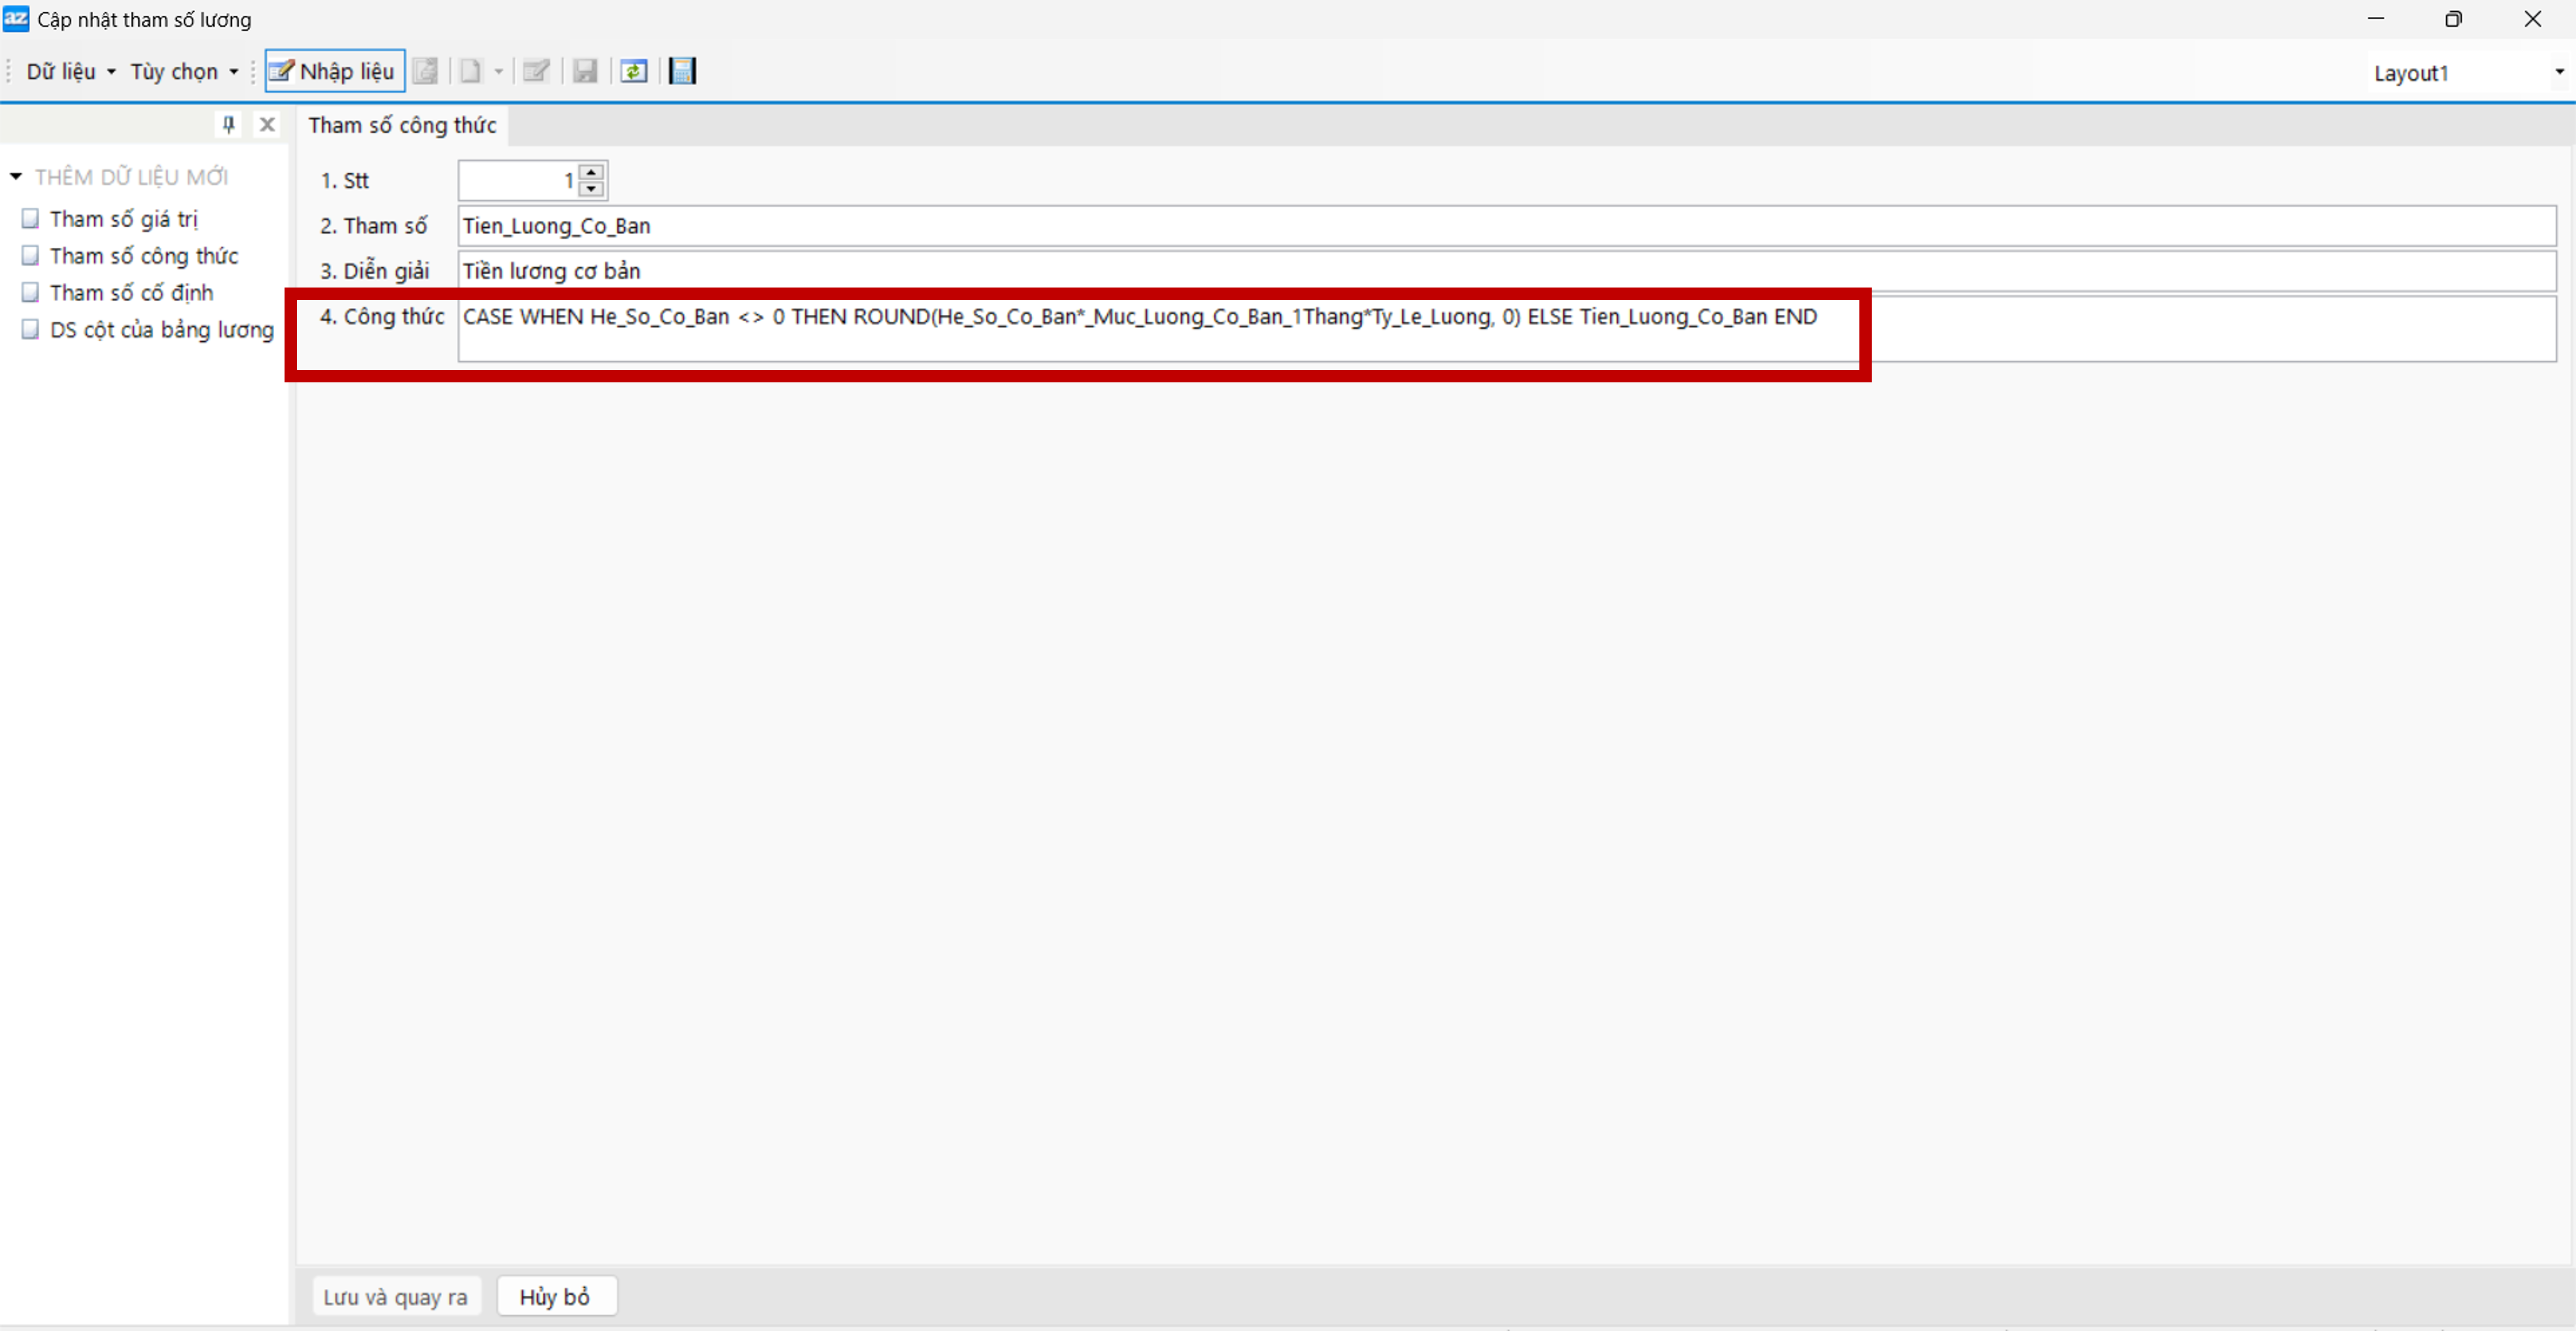Increase the Stt spinner value
Image resolution: width=2576 pixels, height=1331 pixels.
point(592,172)
